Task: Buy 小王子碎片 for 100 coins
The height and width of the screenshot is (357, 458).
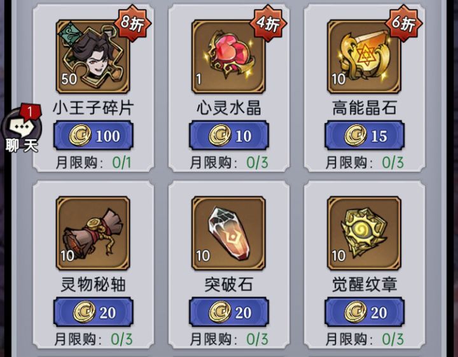Action: point(93,136)
